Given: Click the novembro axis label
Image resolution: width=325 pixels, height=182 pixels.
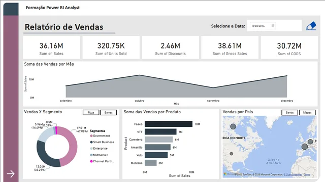Looking at the screenshot, I should click(x=213, y=101).
